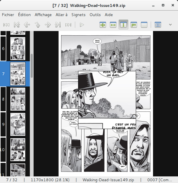
Task: Toggle double page view
Action: [x=158, y=25]
